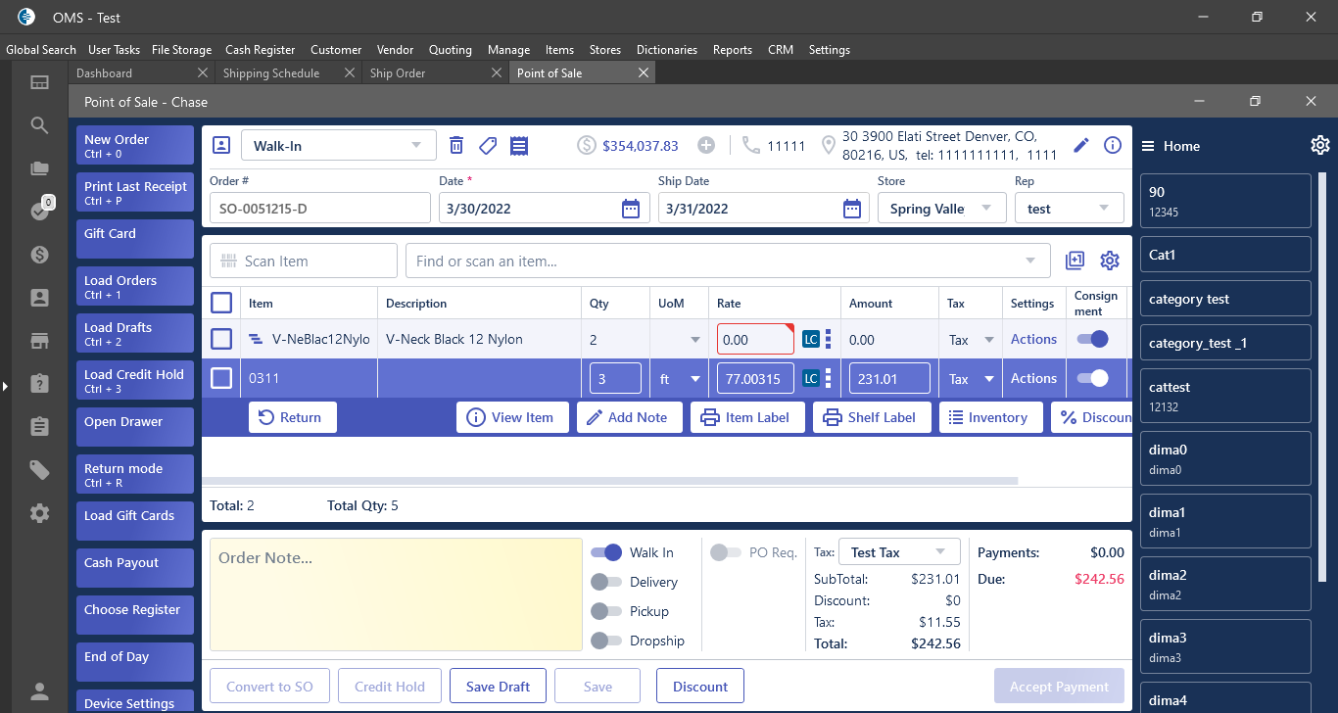Click the item grid settings gear
Screen dimensions: 1338x713
click(1110, 261)
